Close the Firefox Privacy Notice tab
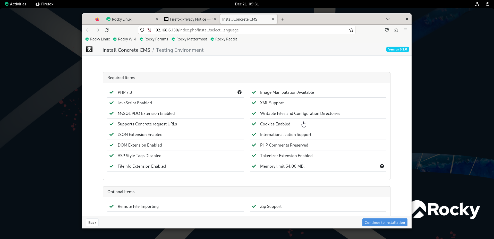Screen dimensions: 494x239 (215, 19)
